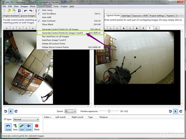
Task: Click the Redo arrow in toolbar
Action: [31, 11]
